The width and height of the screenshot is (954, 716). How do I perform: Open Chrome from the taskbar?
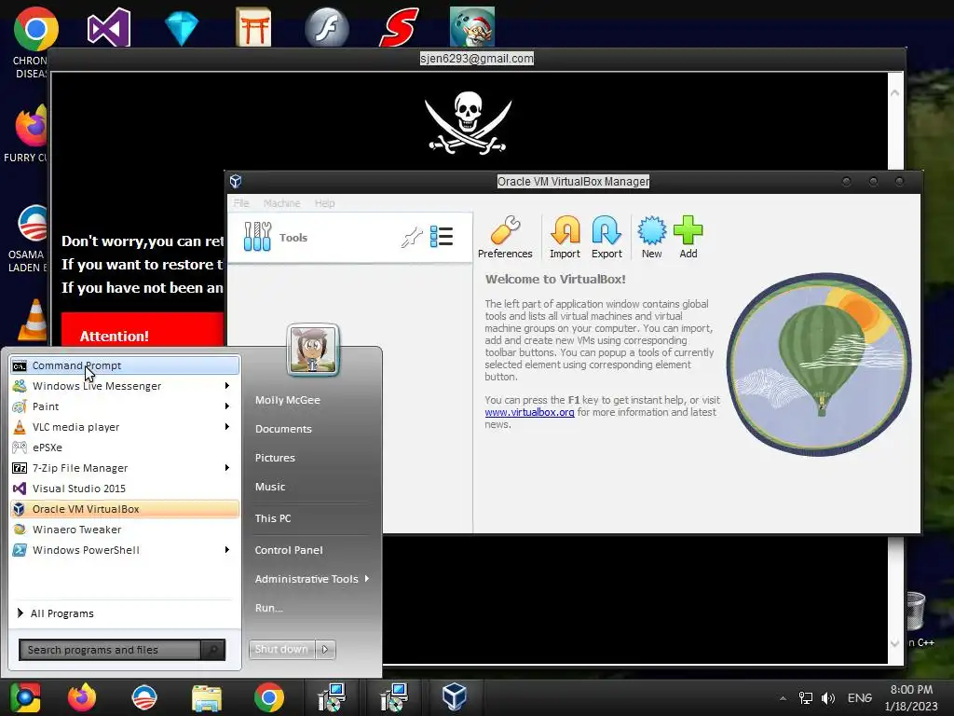(x=269, y=697)
